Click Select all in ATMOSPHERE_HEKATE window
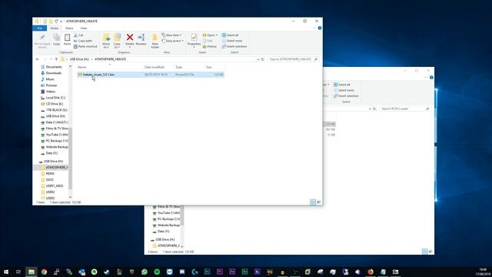Viewport: 492px width, 277px height. point(230,35)
